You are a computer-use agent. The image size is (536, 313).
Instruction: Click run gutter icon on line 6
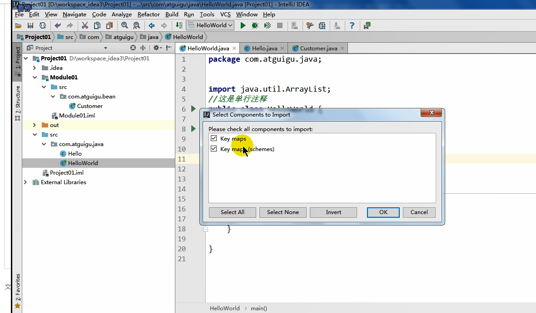pyautogui.click(x=193, y=108)
